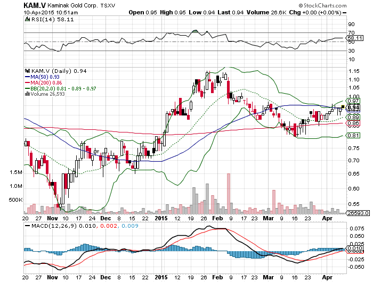Click the 0.075 MACD axis label
This screenshot has height=282, width=373.
click(357, 229)
